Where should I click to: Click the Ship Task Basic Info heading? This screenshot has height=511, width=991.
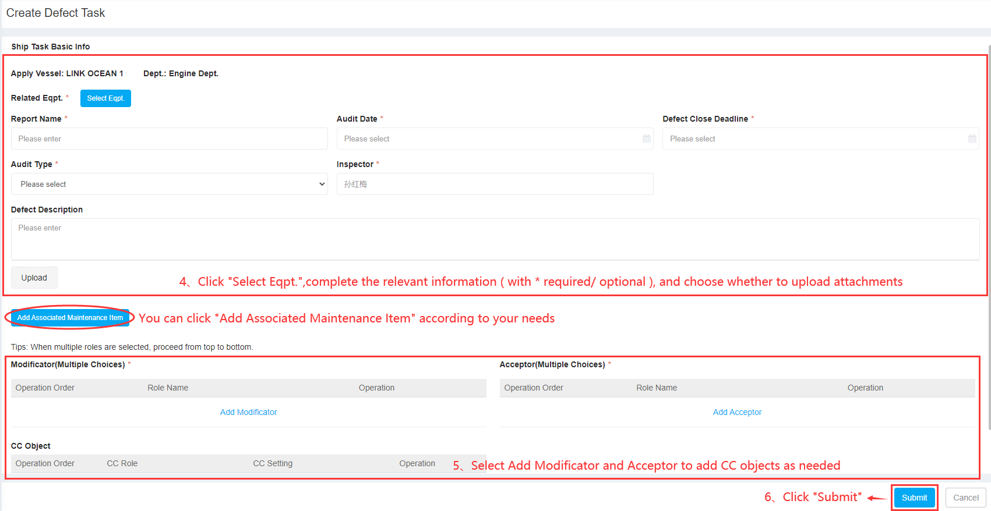(x=51, y=47)
